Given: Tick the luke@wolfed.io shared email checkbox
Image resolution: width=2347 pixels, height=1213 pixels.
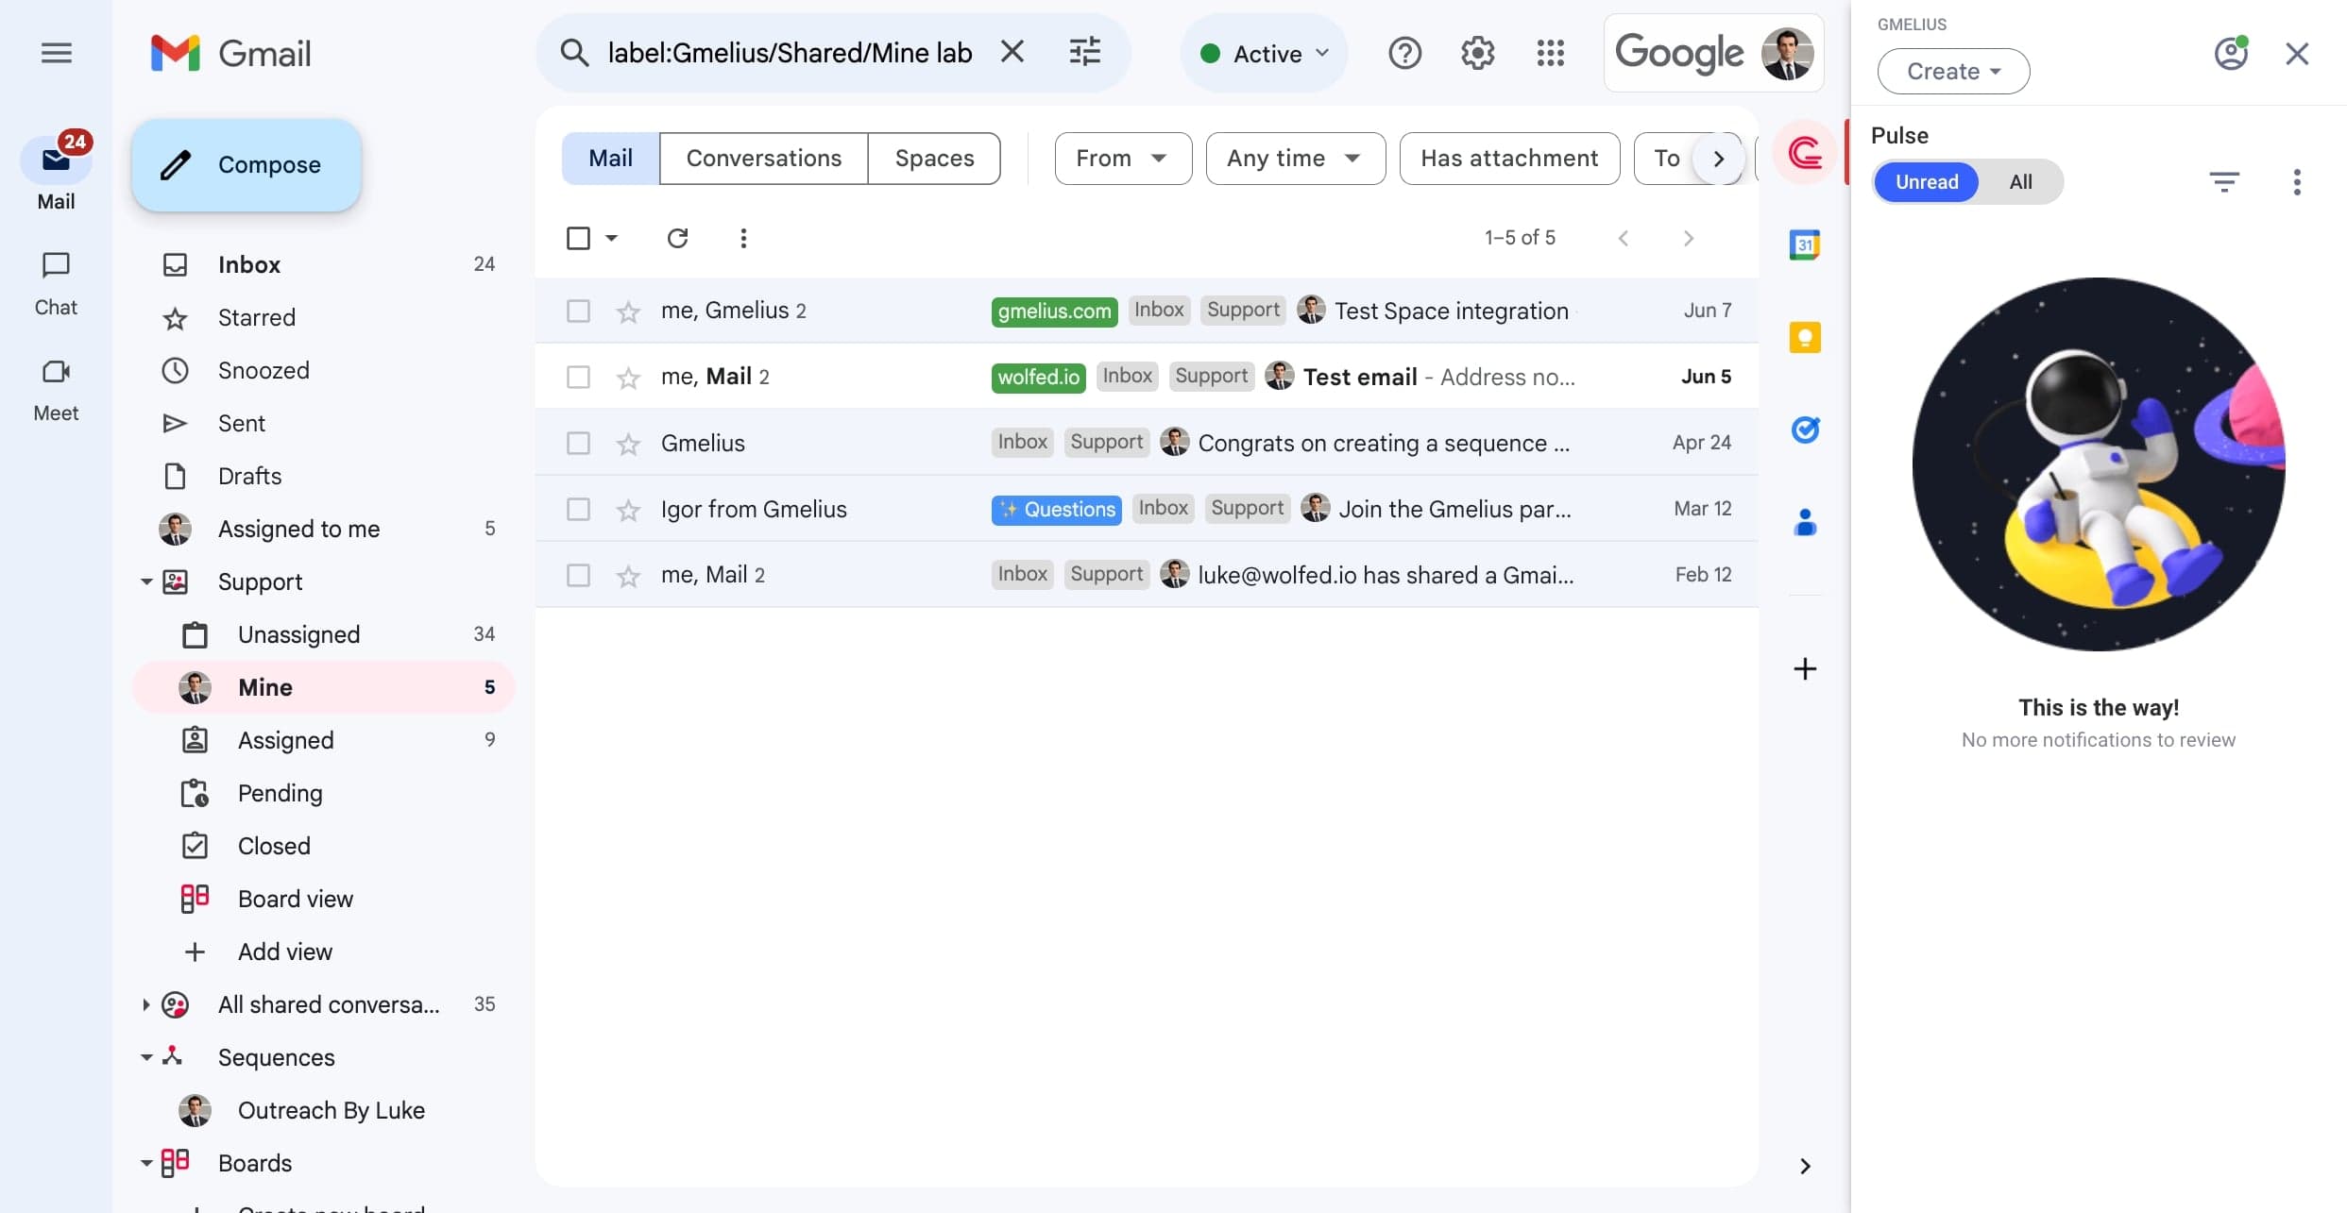Looking at the screenshot, I should (x=578, y=575).
